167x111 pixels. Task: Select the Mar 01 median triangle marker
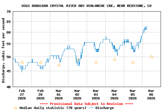(x=59, y=65)
